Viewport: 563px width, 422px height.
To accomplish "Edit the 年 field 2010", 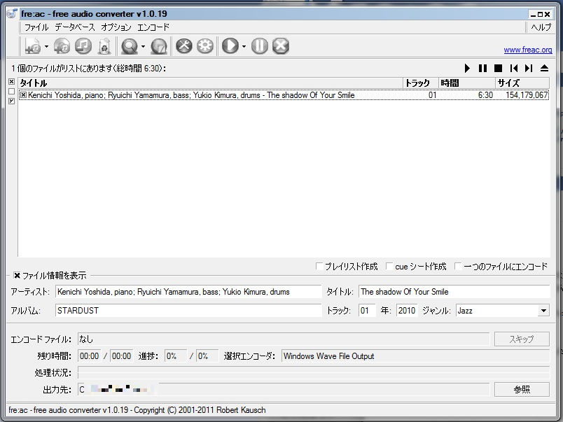I will 407,311.
